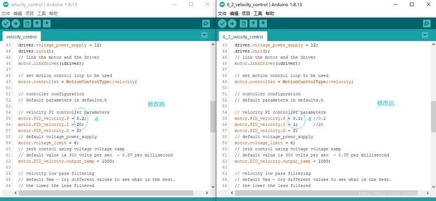Click New sketch icon in left window
The width and height of the screenshot is (436, 201).
[27, 24]
